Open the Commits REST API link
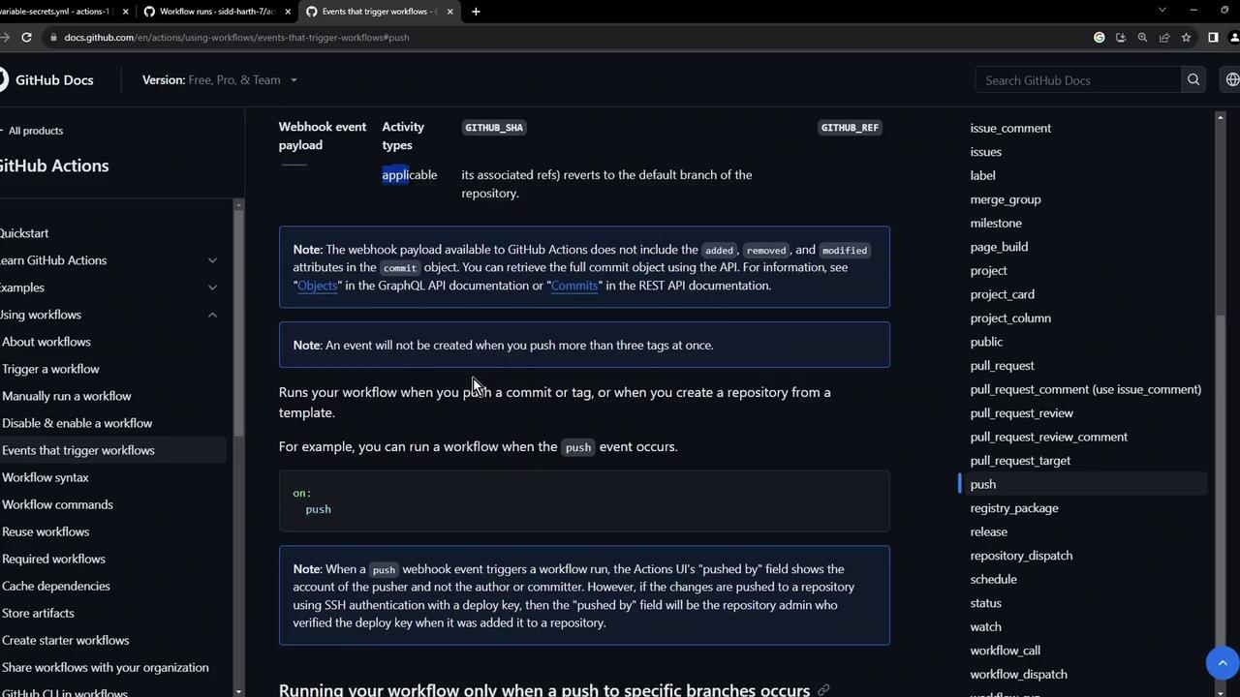This screenshot has height=697, width=1240. click(x=574, y=286)
